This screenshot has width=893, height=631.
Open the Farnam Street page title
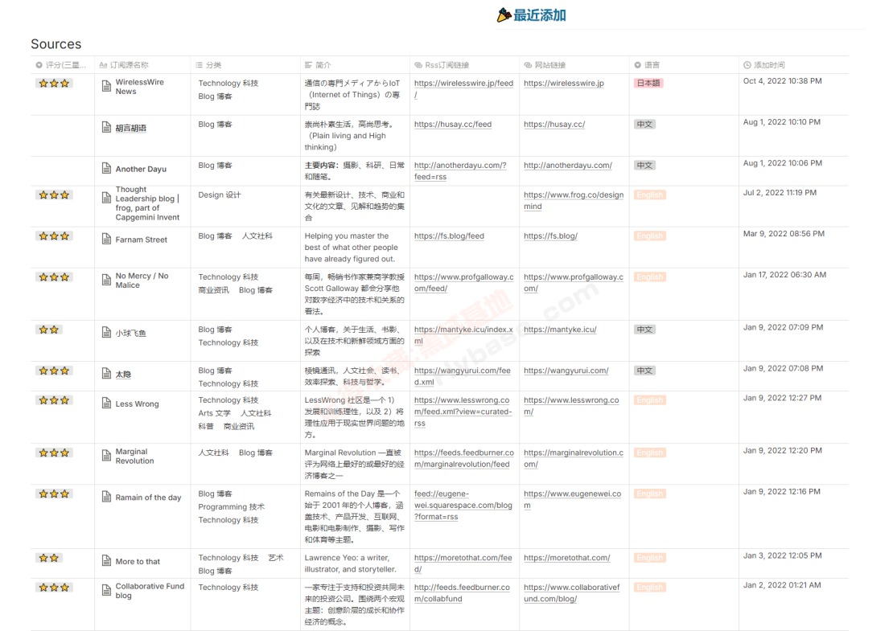pos(142,240)
